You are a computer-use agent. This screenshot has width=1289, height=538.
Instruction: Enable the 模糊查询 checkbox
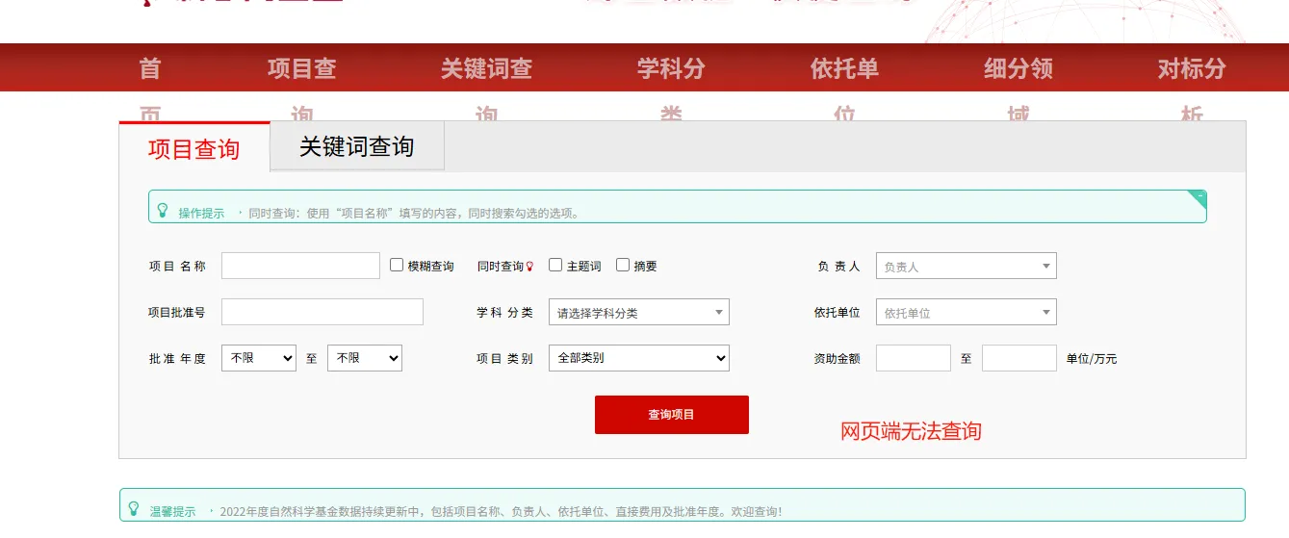[397, 265]
